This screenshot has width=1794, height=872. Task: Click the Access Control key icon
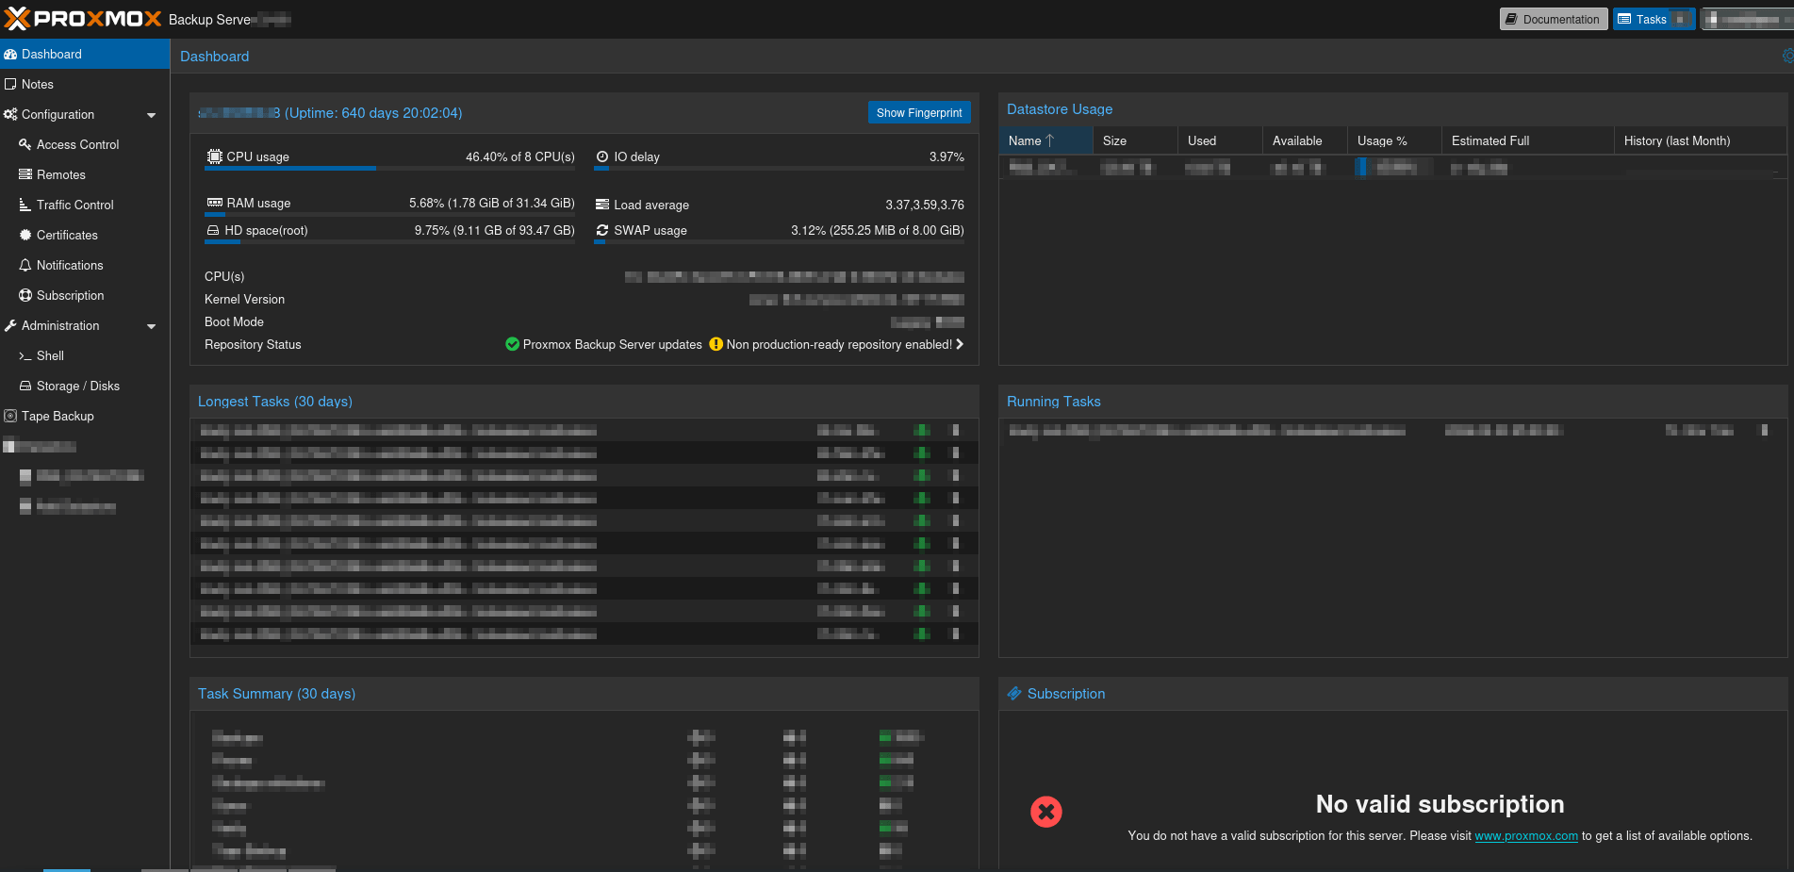pos(25,144)
